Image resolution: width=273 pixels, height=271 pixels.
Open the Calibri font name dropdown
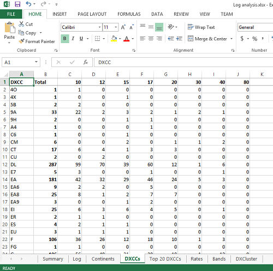pos(99,27)
